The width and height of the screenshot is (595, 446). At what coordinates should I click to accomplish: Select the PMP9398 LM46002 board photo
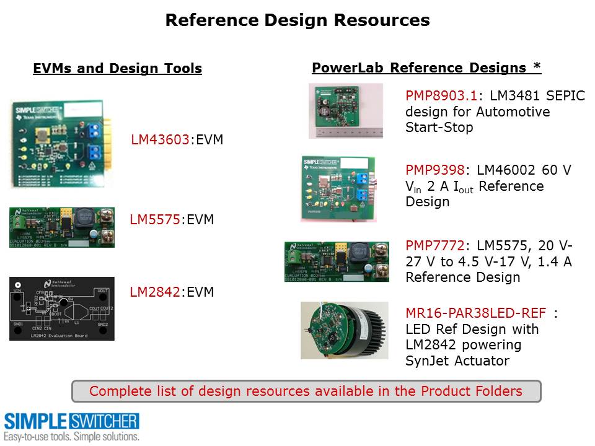click(338, 188)
